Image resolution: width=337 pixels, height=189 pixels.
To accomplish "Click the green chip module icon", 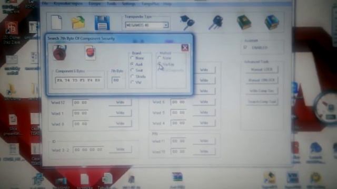I will pyautogui.click(x=244, y=22).
